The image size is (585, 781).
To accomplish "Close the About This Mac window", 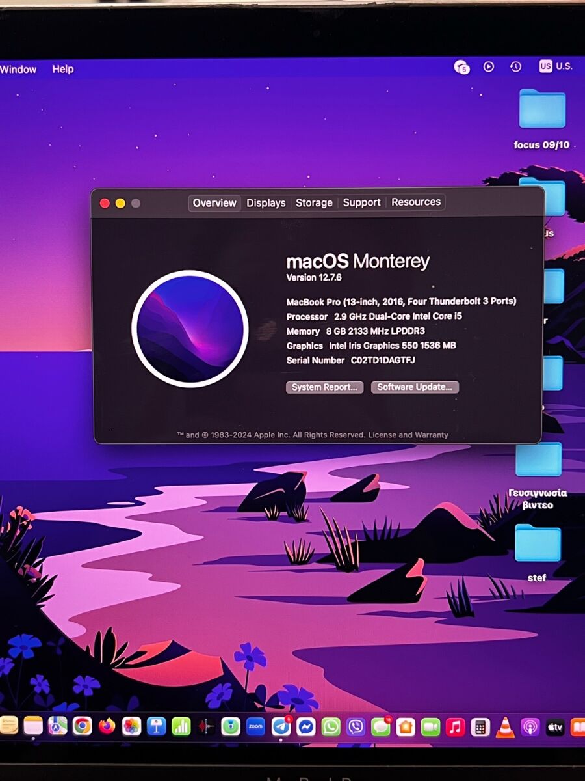I will [x=105, y=203].
